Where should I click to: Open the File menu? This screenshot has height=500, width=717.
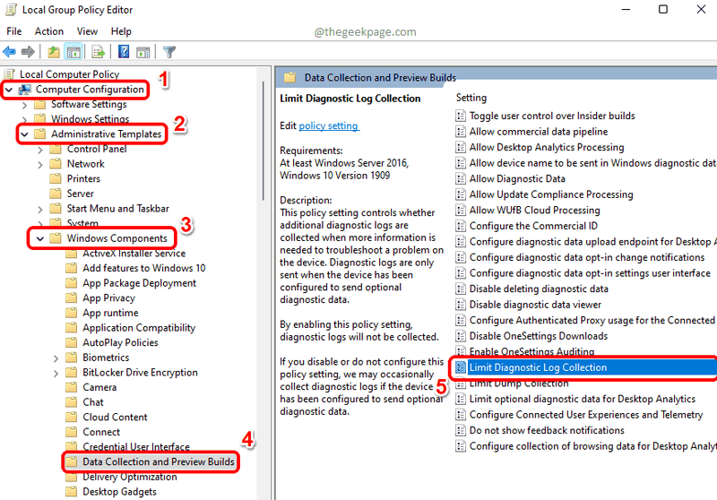[14, 31]
